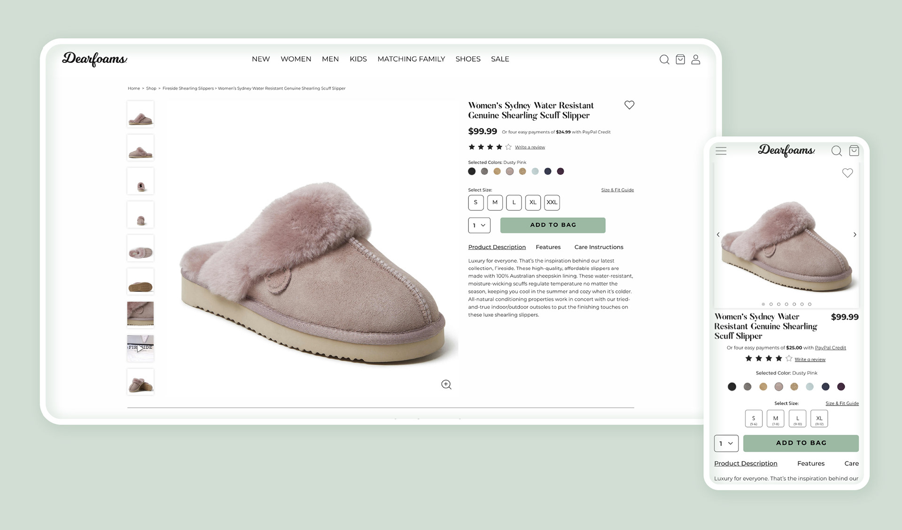902x530 pixels.
Task: Click the account profile icon
Action: pos(696,59)
